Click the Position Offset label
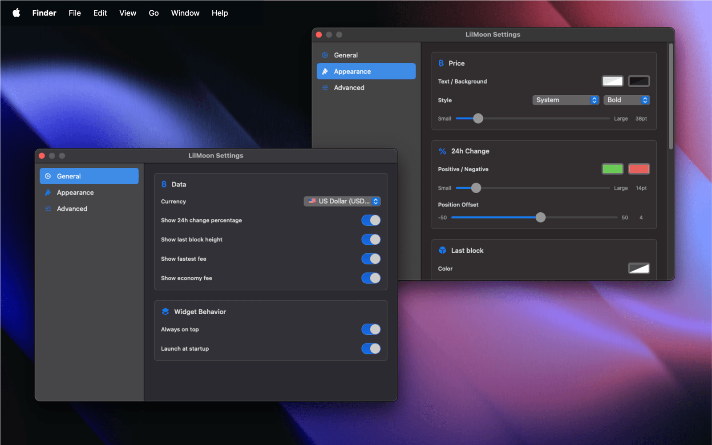Image resolution: width=712 pixels, height=445 pixels. [x=458, y=205]
